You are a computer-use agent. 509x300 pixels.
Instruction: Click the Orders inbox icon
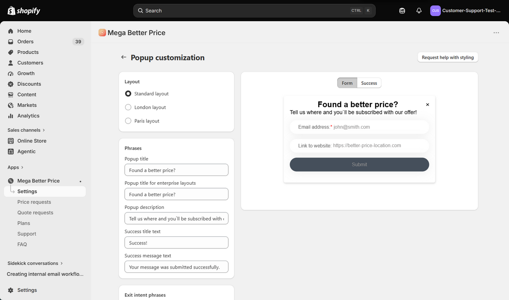11,42
